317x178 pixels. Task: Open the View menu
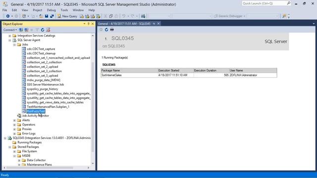[x=25, y=10]
